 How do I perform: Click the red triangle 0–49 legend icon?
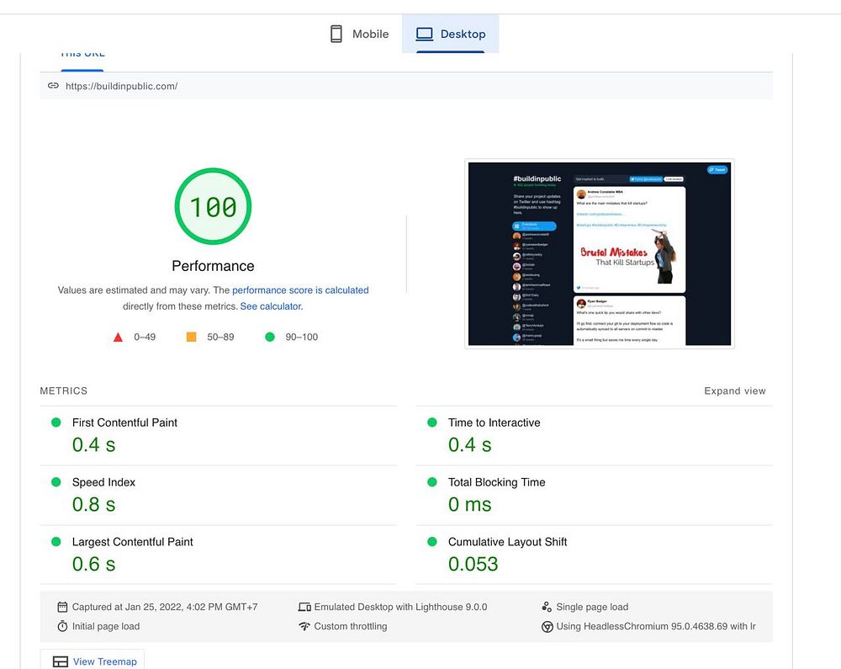coord(118,337)
